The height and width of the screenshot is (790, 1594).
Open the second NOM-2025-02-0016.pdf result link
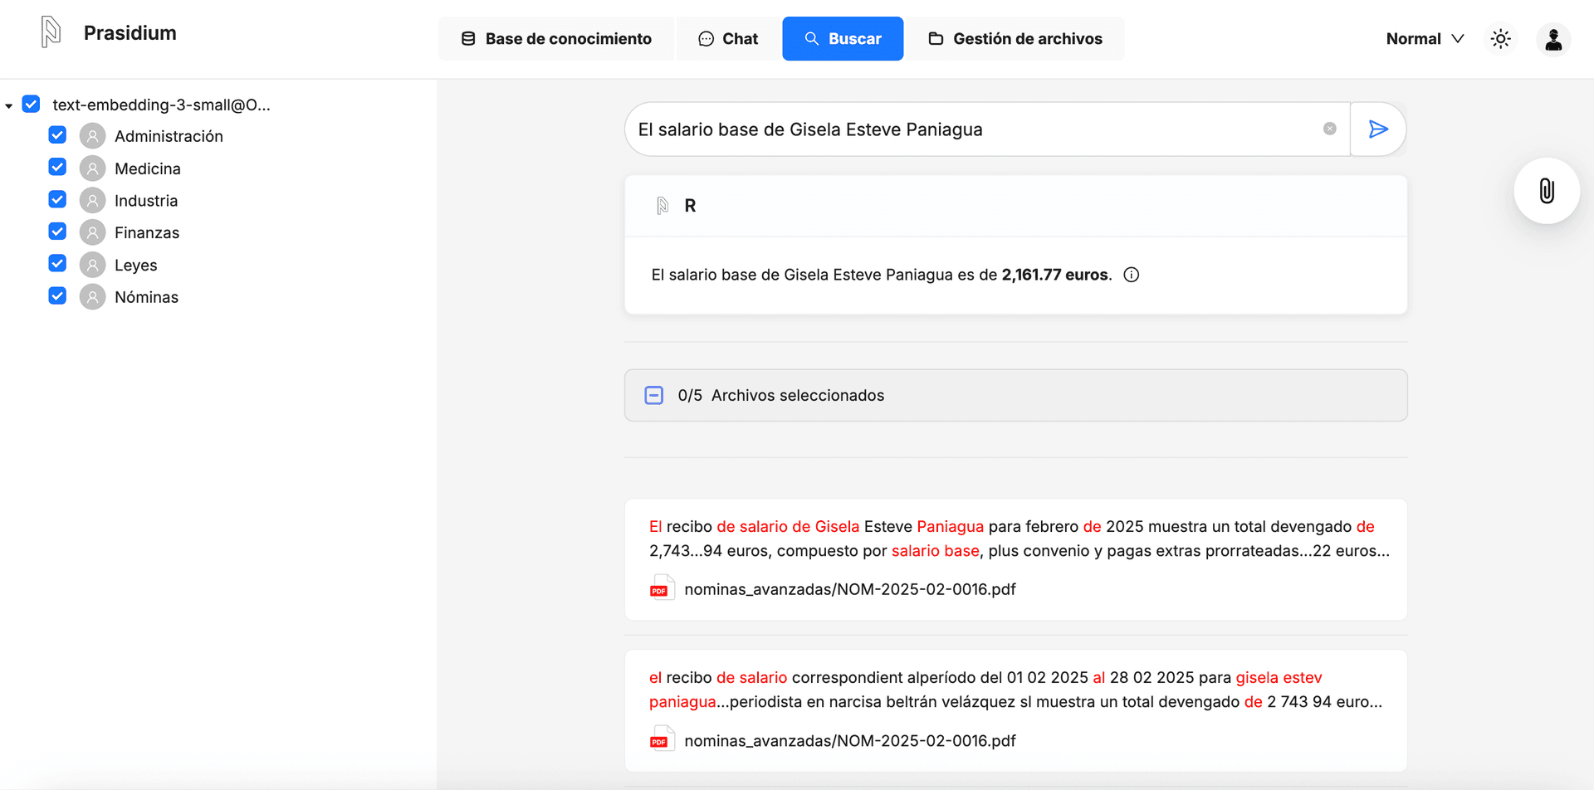[x=849, y=740]
